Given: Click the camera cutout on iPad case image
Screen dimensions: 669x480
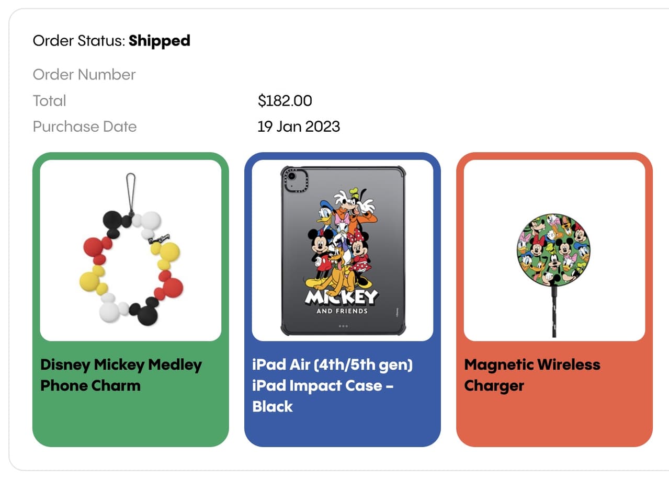Looking at the screenshot, I should click(x=296, y=180).
